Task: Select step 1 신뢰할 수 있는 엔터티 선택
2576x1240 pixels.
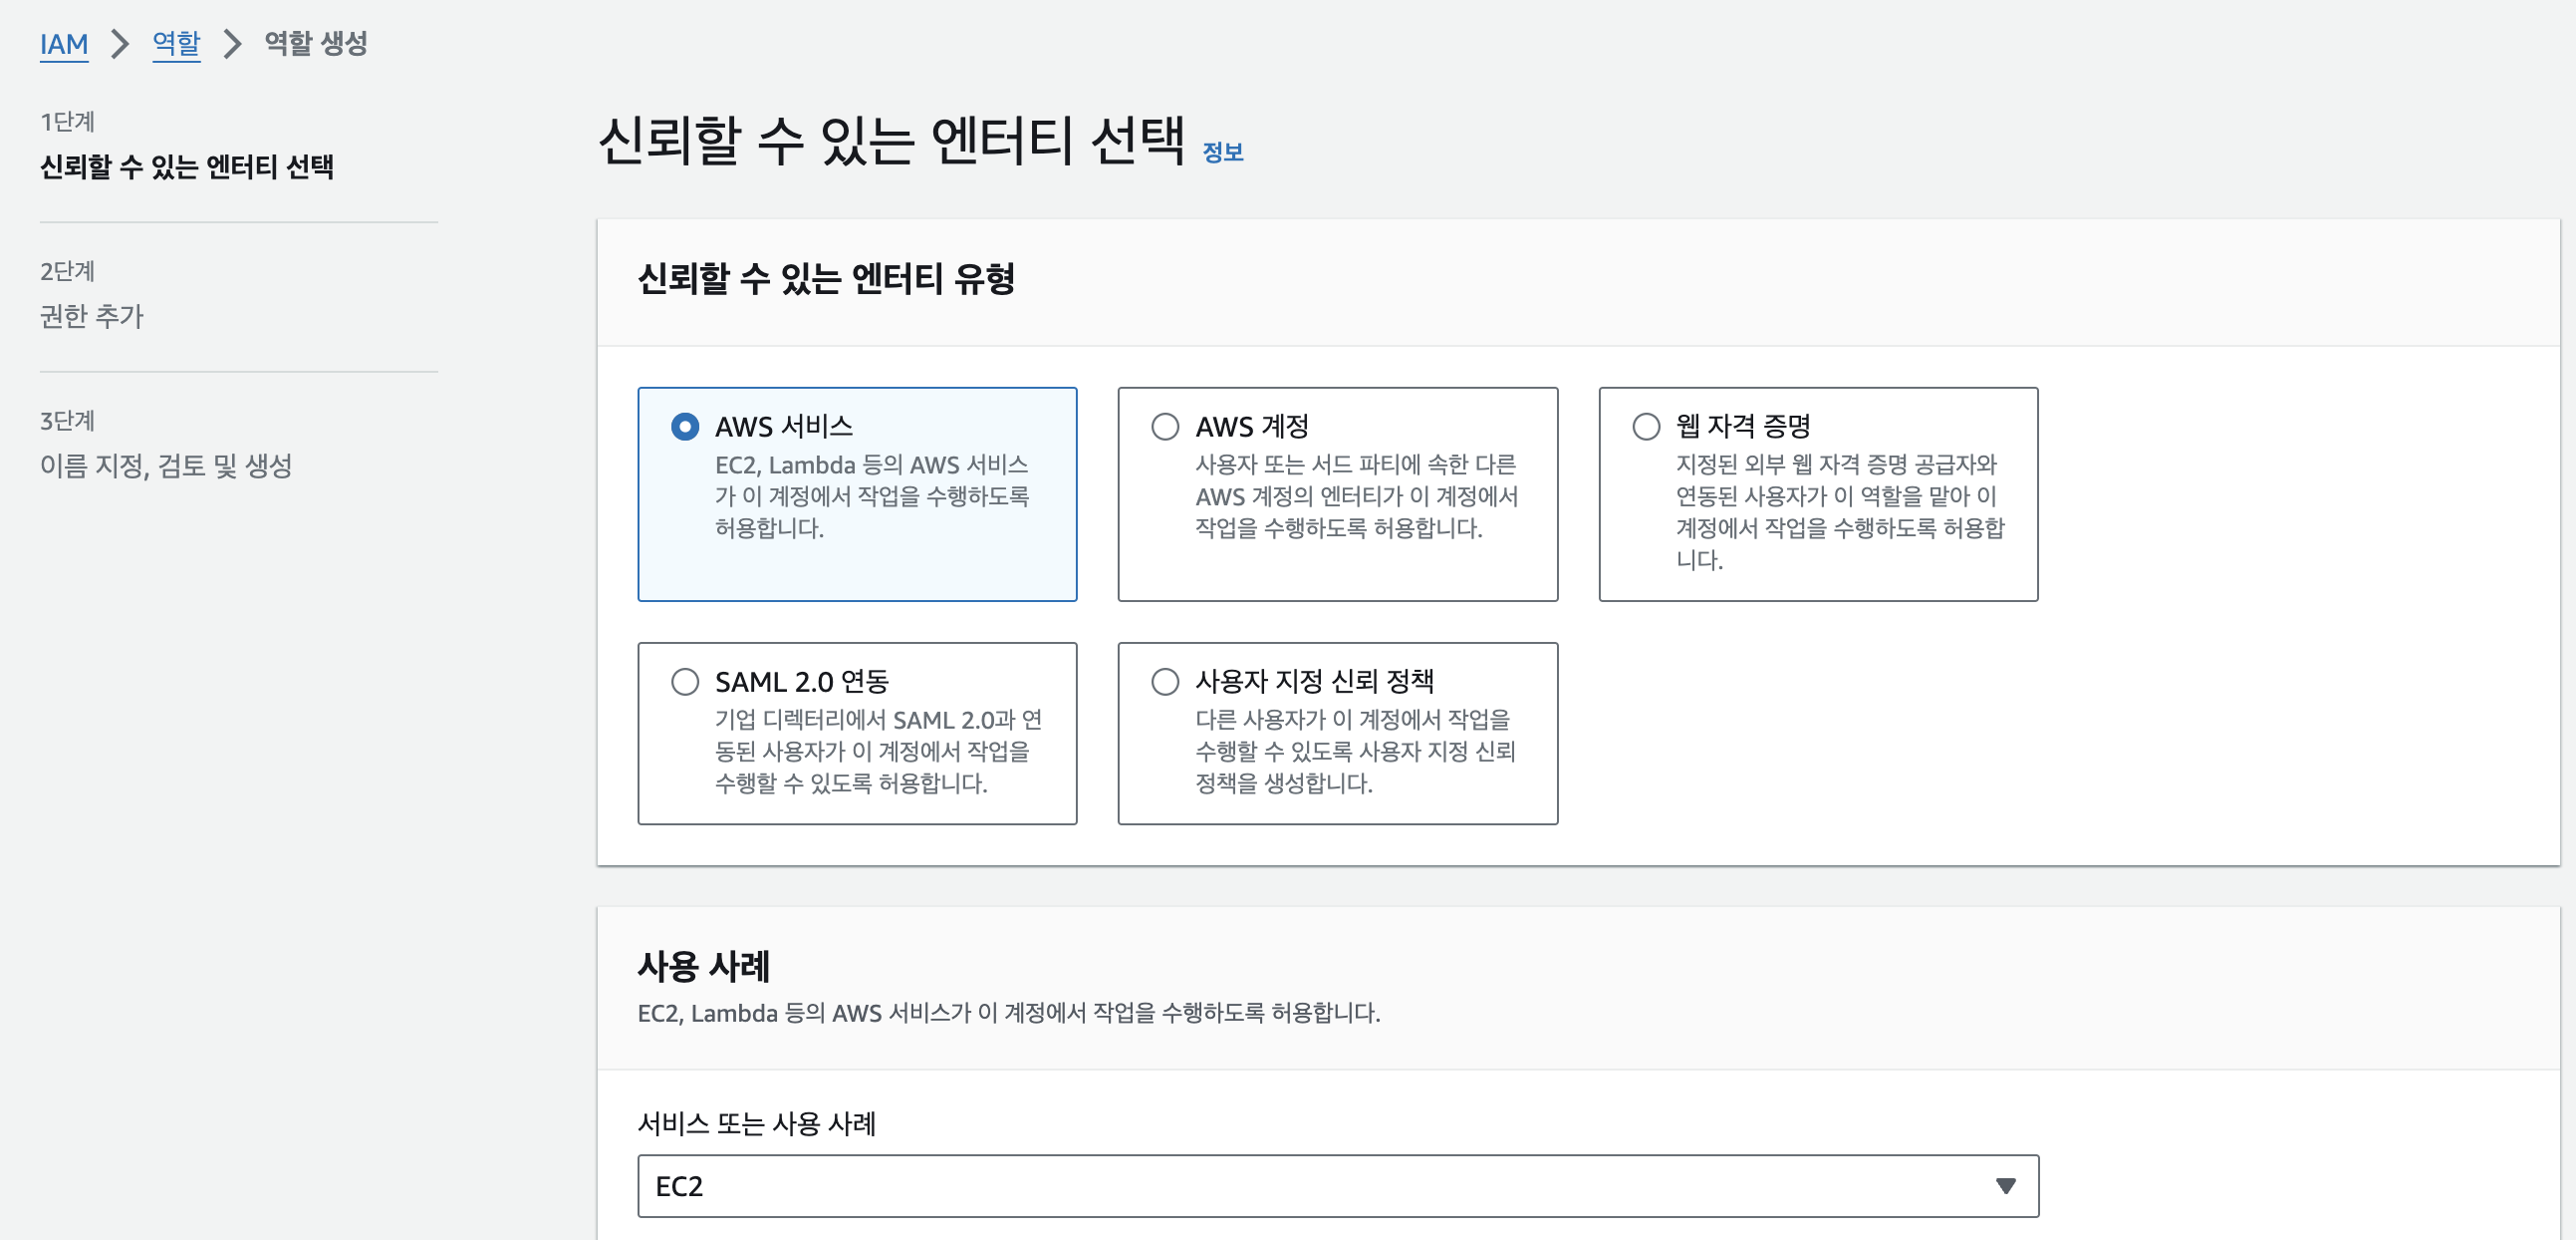Action: click(x=187, y=166)
